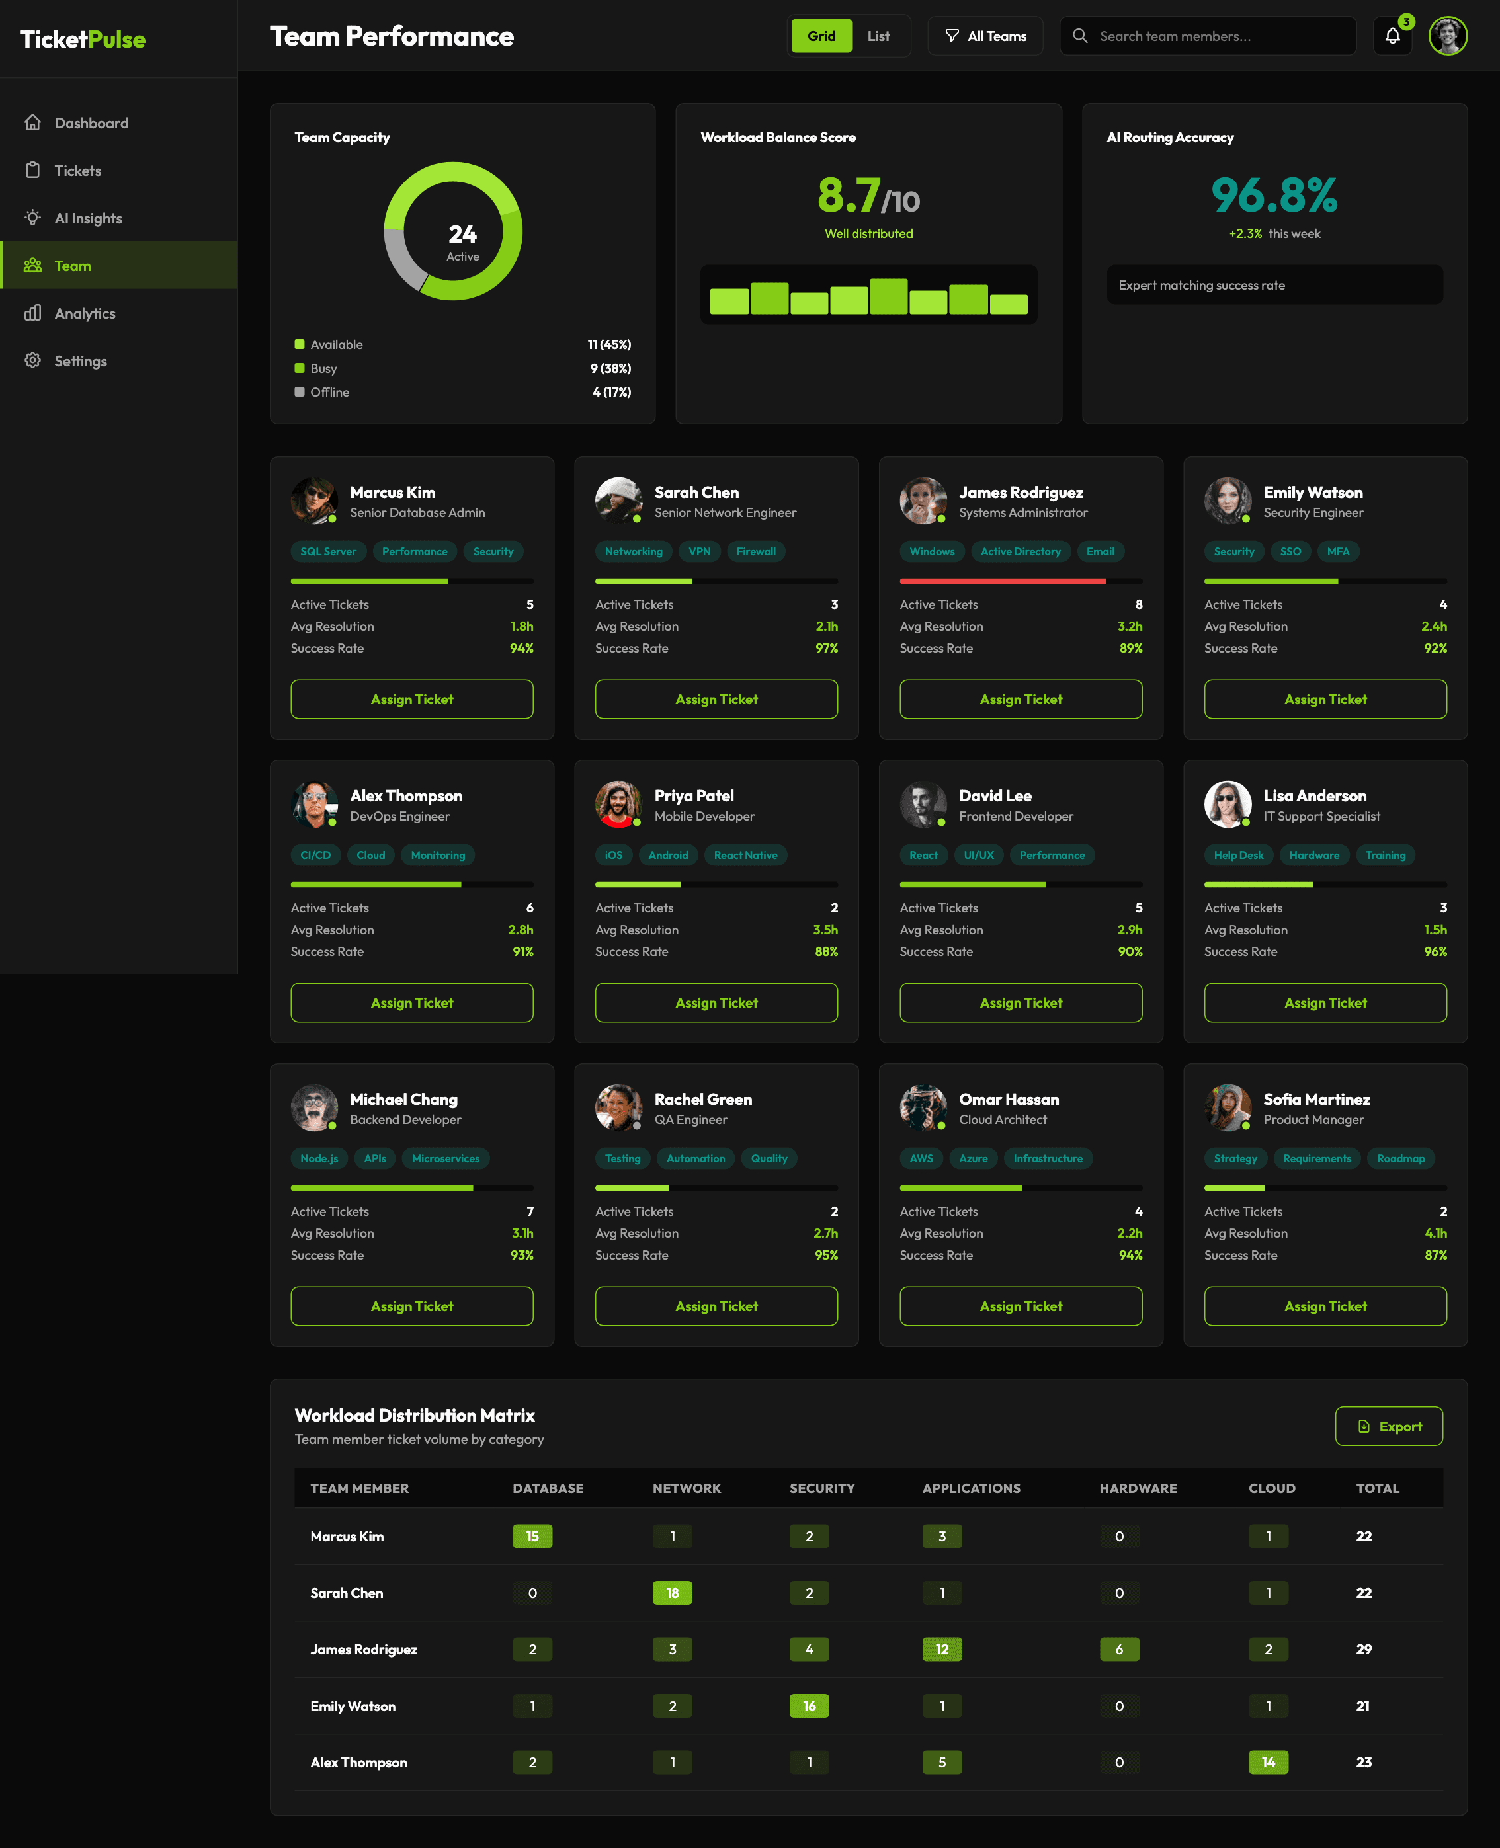Click the Tickets clipboard icon
The image size is (1500, 1848).
point(33,170)
